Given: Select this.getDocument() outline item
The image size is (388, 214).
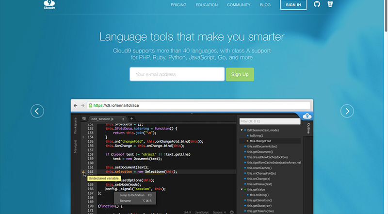Looking at the screenshot, I should [x=260, y=152].
